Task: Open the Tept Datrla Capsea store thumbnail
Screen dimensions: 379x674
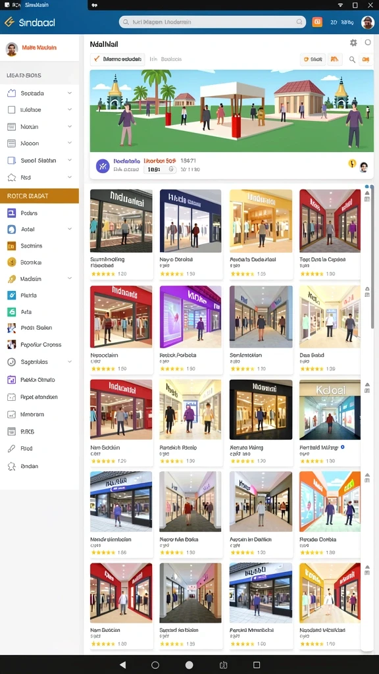Action: (x=330, y=221)
